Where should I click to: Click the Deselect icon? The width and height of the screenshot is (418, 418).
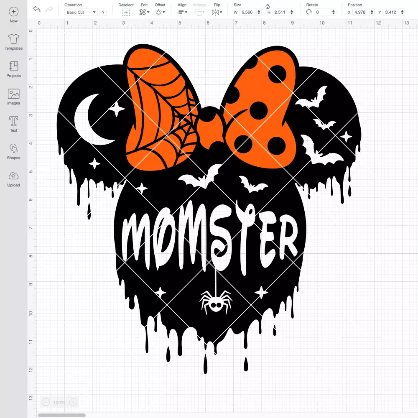126,12
